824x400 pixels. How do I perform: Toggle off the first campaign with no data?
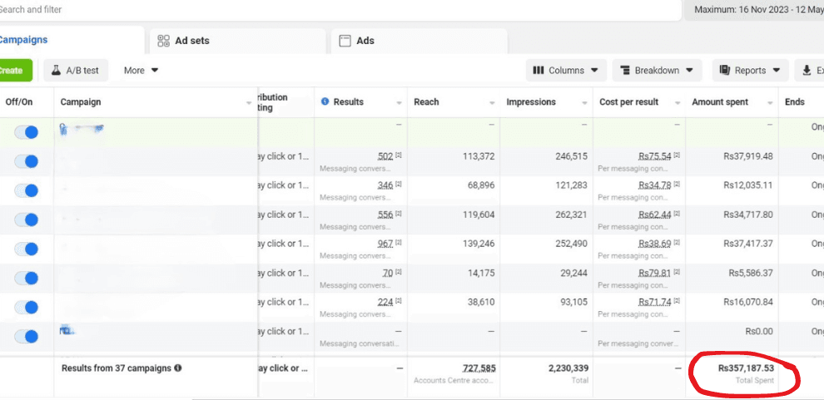coord(27,132)
